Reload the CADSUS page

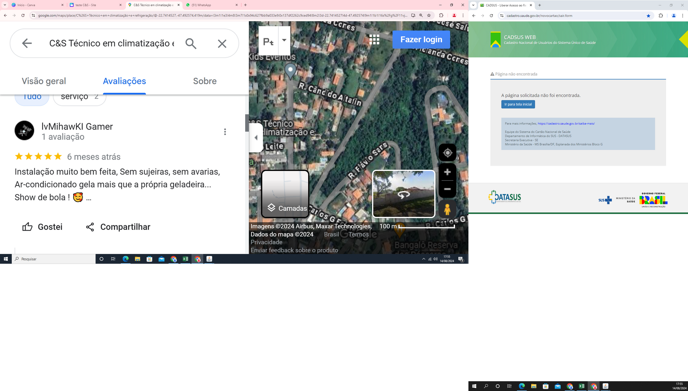491,16
